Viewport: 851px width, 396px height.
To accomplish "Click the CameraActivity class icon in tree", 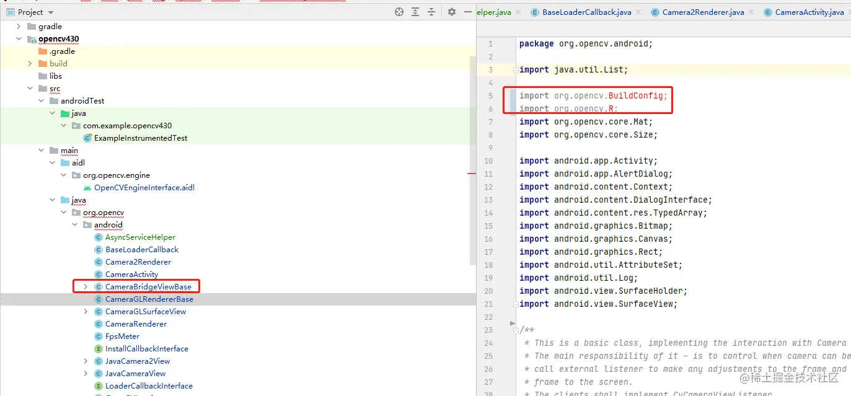I will 99,275.
